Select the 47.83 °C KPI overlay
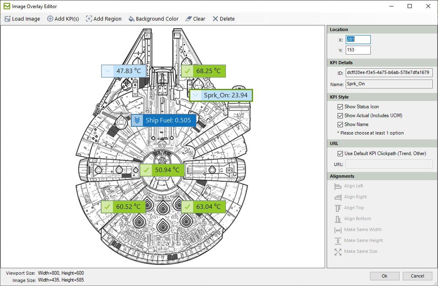Screen dimensions: 438x286 123,71
